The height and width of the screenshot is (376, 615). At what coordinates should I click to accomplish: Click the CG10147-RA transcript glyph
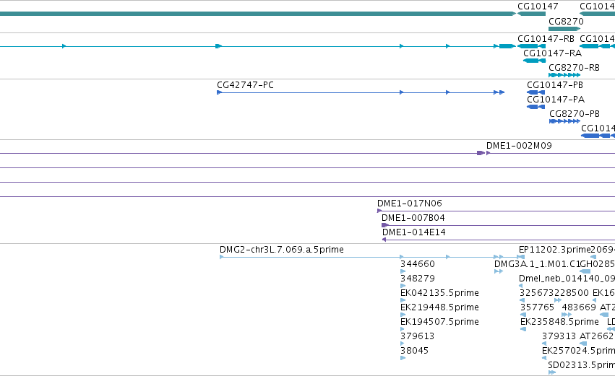535,61
